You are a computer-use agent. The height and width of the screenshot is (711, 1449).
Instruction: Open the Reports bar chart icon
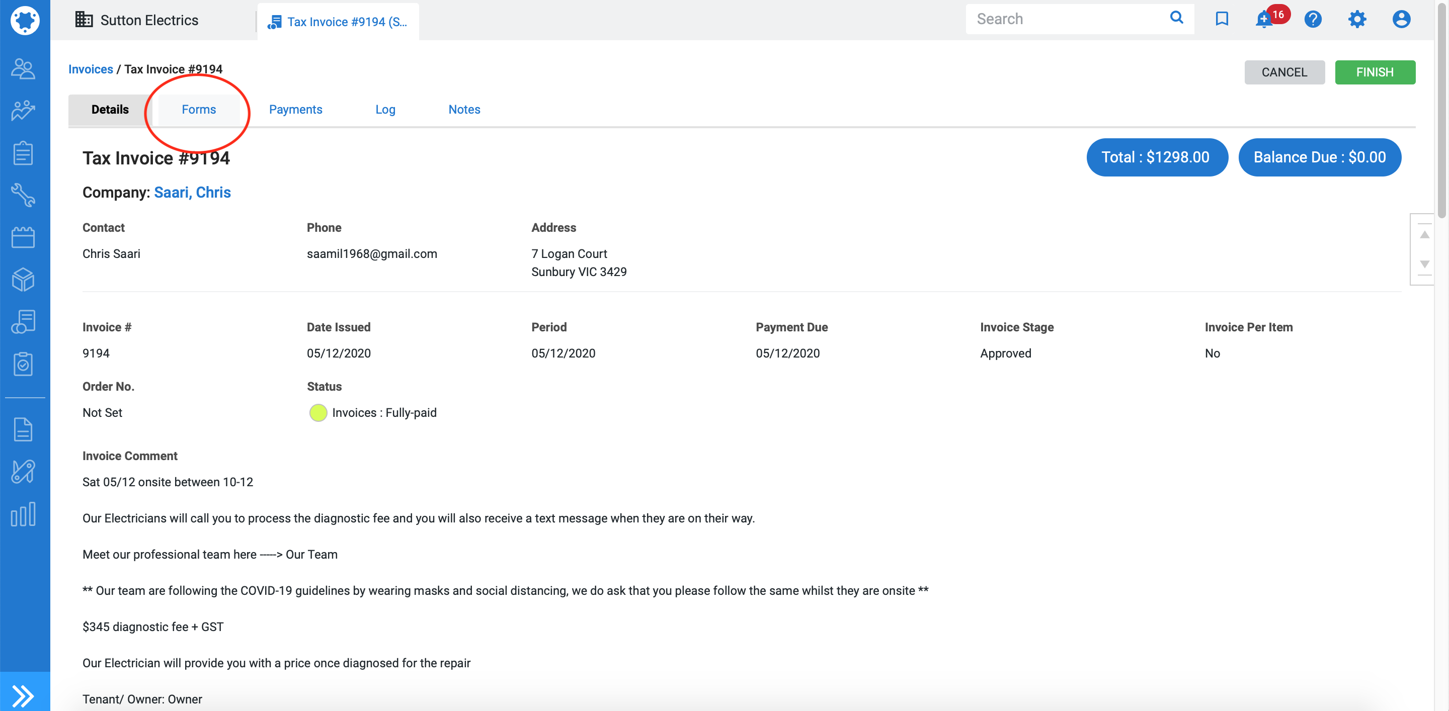click(x=23, y=514)
